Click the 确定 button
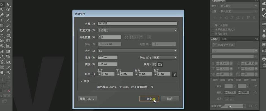 149,99
